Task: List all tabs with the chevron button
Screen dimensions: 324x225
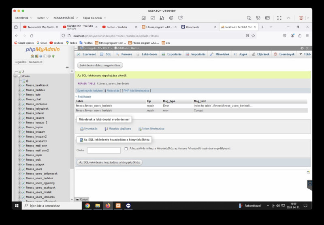Action: coord(271,27)
